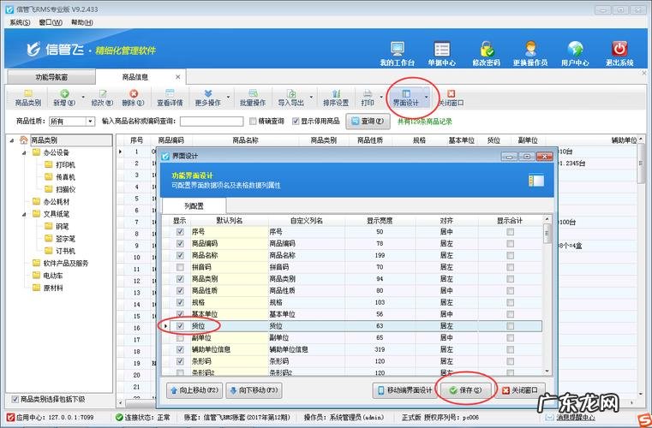Viewport: 652px width, 428px height.
Task: Click the 向上移动(F2) button
Action: pyautogui.click(x=196, y=390)
